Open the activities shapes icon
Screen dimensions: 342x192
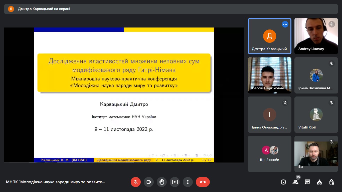(319, 182)
